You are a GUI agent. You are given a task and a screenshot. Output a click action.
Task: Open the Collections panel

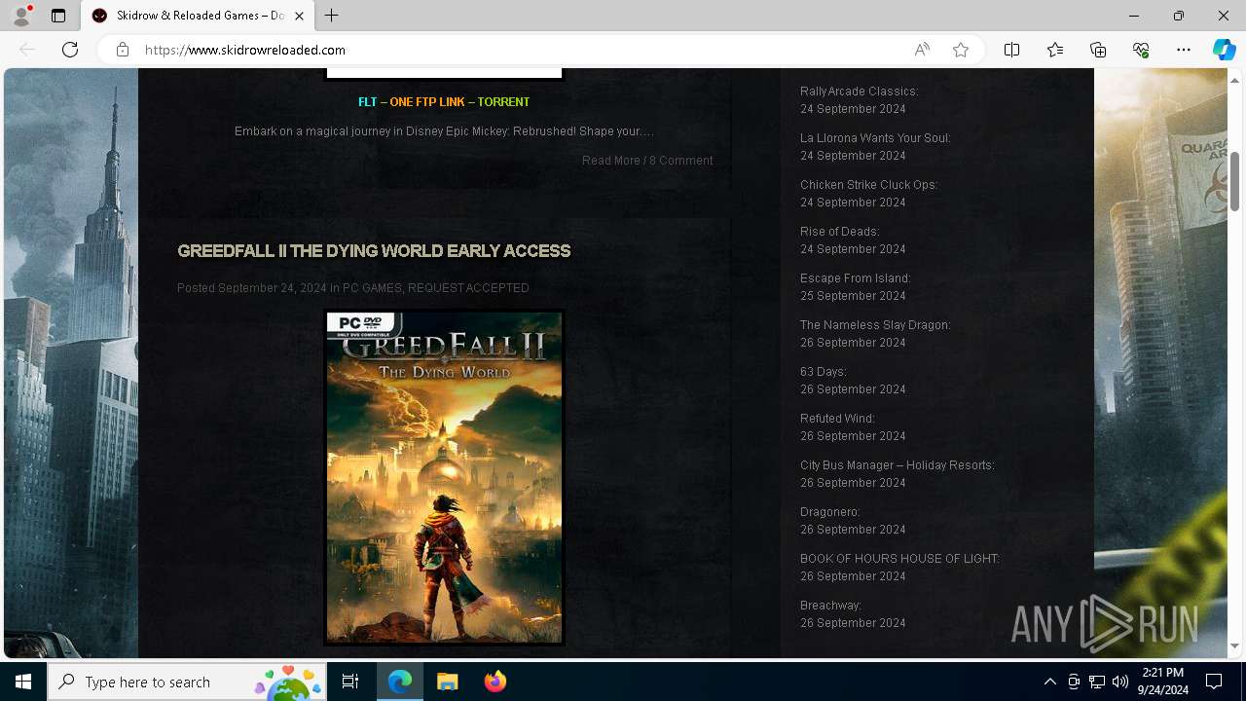tap(1098, 50)
